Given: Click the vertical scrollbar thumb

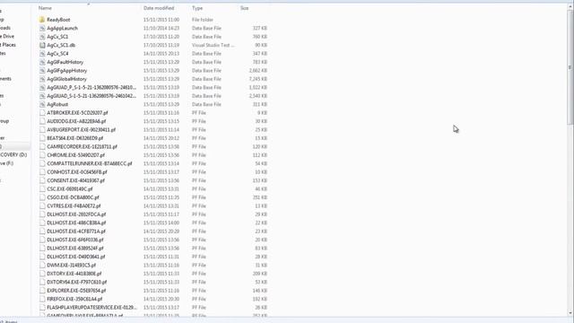Looking at the screenshot, I should (570, 68).
